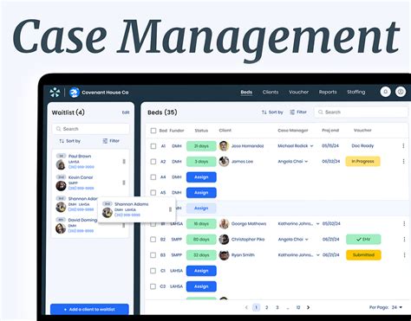Expand Katherine Johns dropdown in row B3

[317, 255]
